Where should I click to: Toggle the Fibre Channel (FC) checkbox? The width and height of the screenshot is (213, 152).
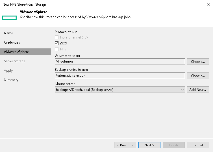pyautogui.click(x=57, y=37)
